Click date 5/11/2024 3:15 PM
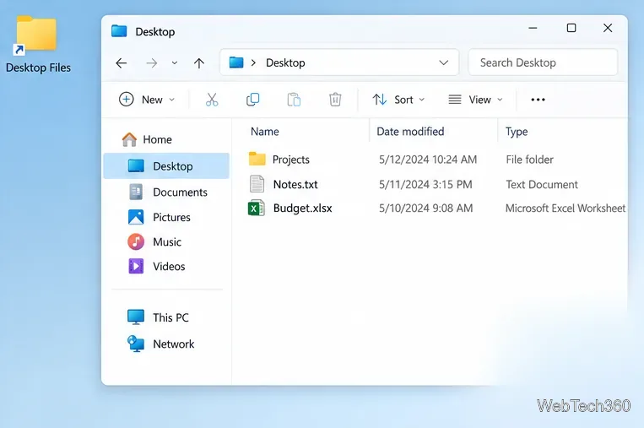The height and width of the screenshot is (428, 644). click(x=425, y=184)
